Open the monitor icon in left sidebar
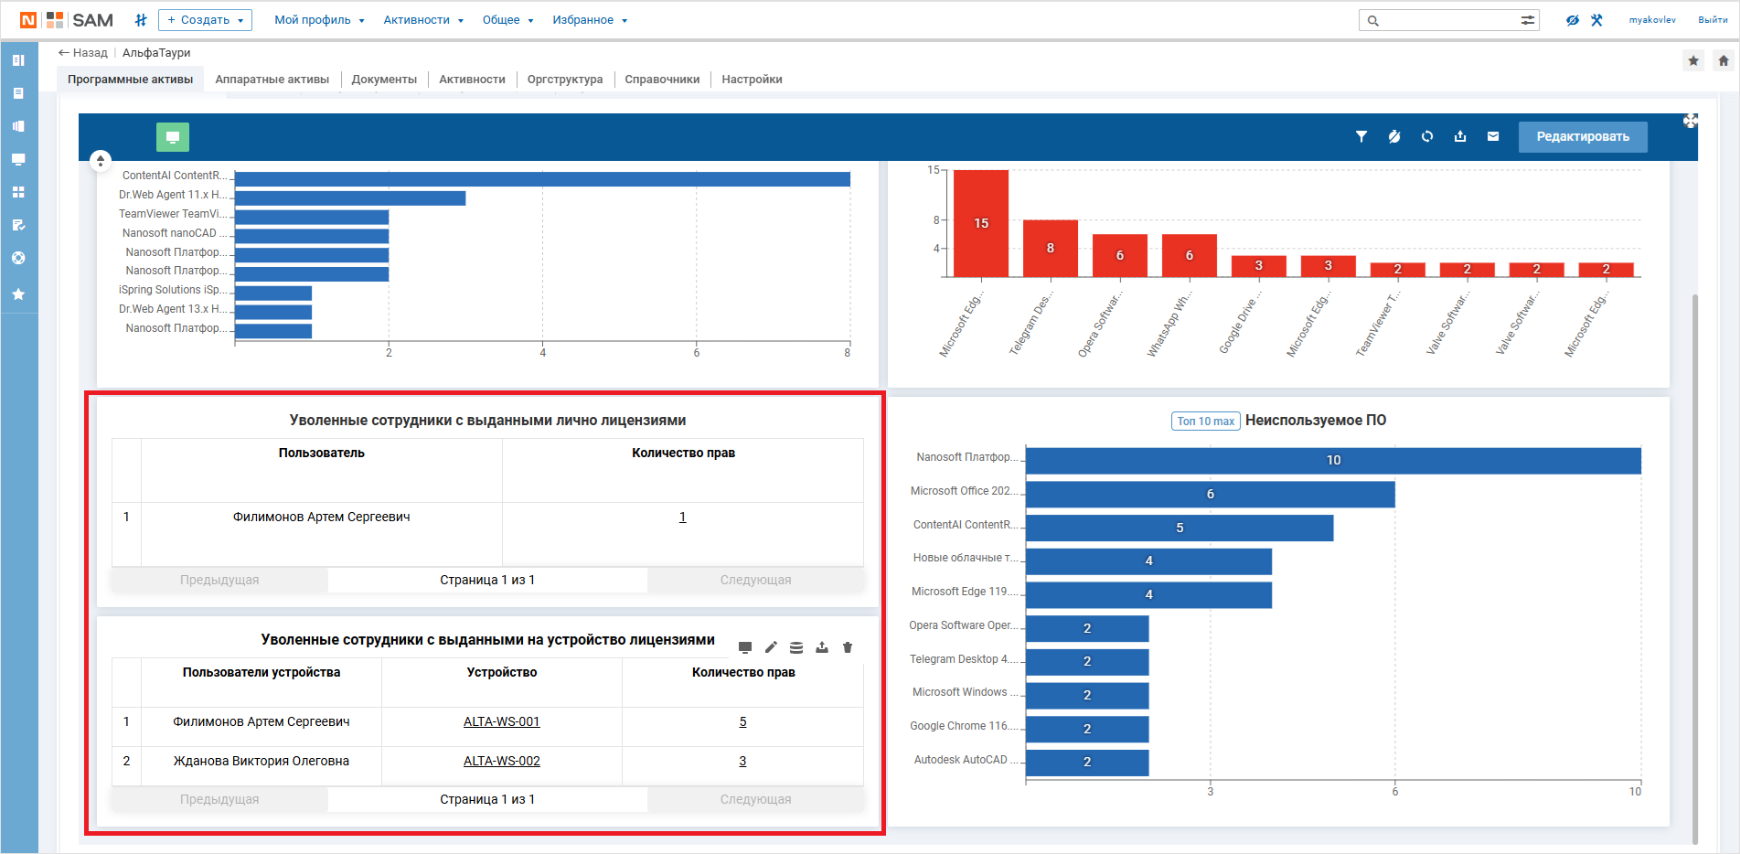Screen dimensions: 1740x854 [x=18, y=159]
